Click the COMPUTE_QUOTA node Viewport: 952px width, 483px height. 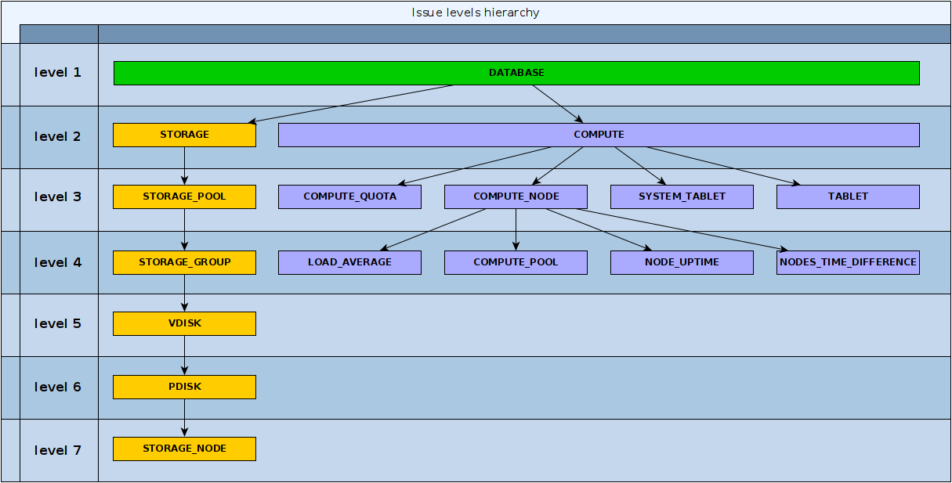pos(349,196)
